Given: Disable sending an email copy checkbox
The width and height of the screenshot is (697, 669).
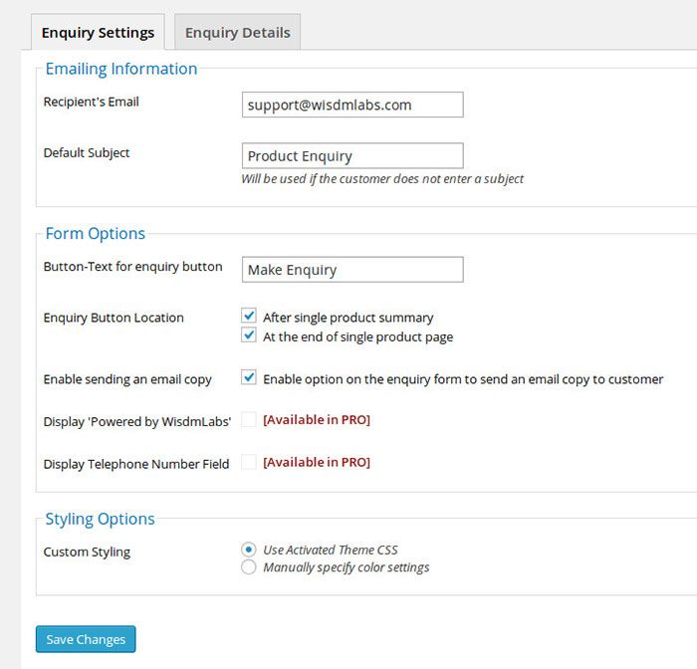Looking at the screenshot, I should coord(249,377).
